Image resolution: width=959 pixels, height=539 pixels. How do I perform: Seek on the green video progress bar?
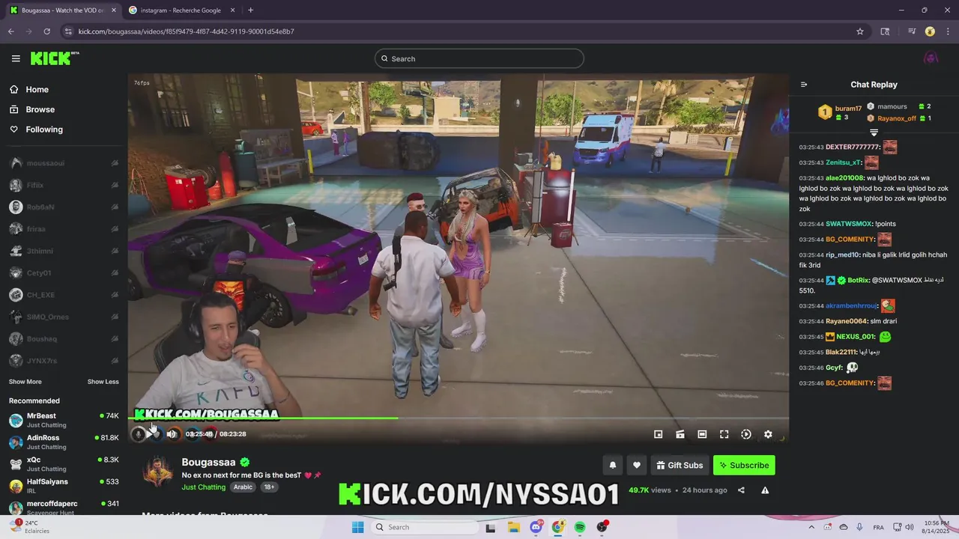459,418
